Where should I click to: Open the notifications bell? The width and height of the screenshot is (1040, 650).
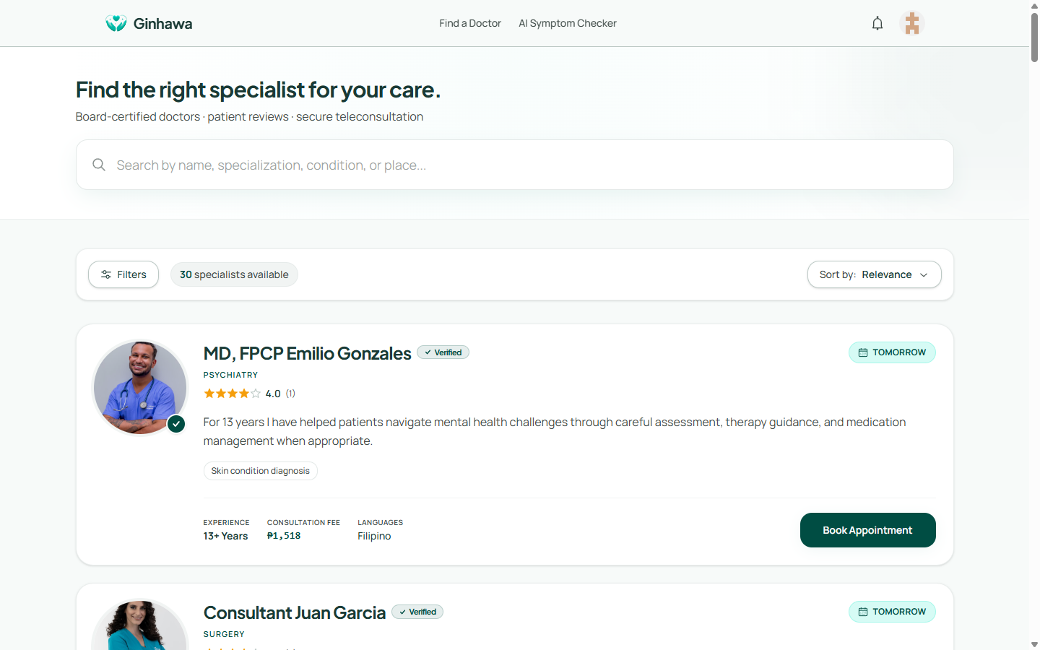[877, 23]
